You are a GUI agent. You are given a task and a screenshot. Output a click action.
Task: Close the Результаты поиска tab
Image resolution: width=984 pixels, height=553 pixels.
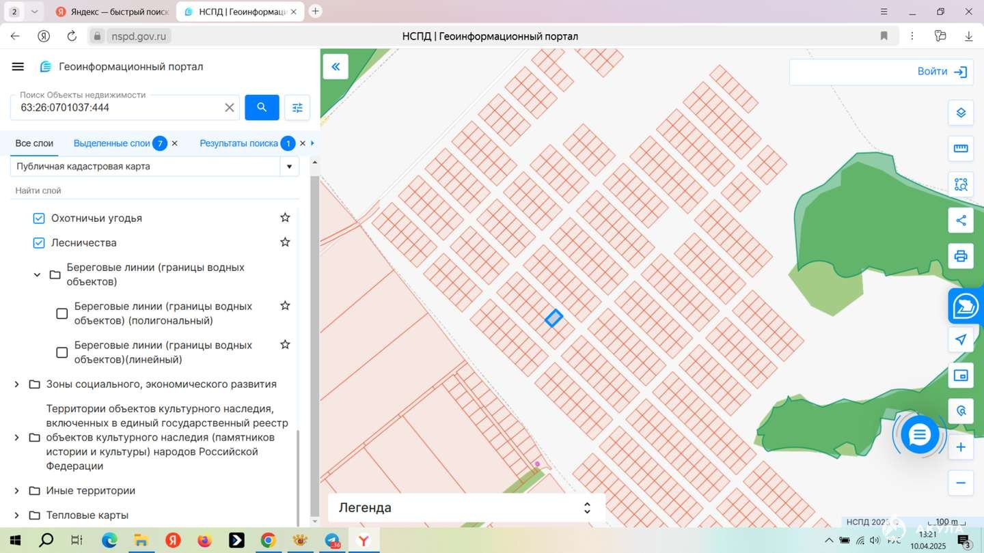point(303,143)
